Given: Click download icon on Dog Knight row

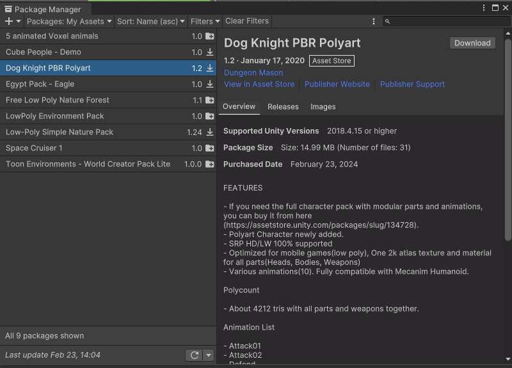Looking at the screenshot, I should click(x=210, y=68).
